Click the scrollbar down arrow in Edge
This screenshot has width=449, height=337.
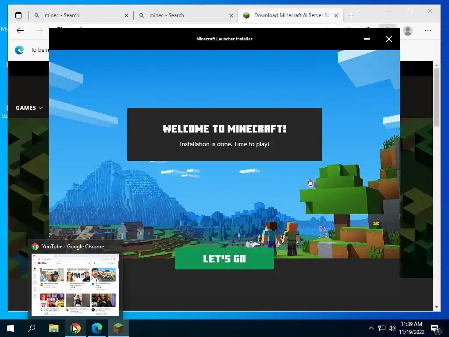(436, 307)
